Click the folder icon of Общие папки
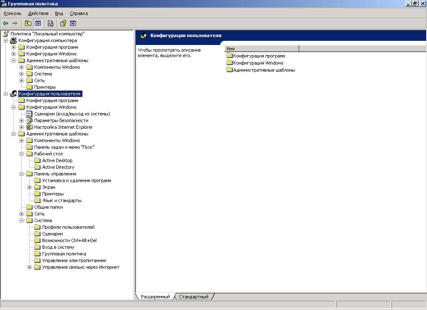Screen dimensions: 427x310 coord(30,207)
